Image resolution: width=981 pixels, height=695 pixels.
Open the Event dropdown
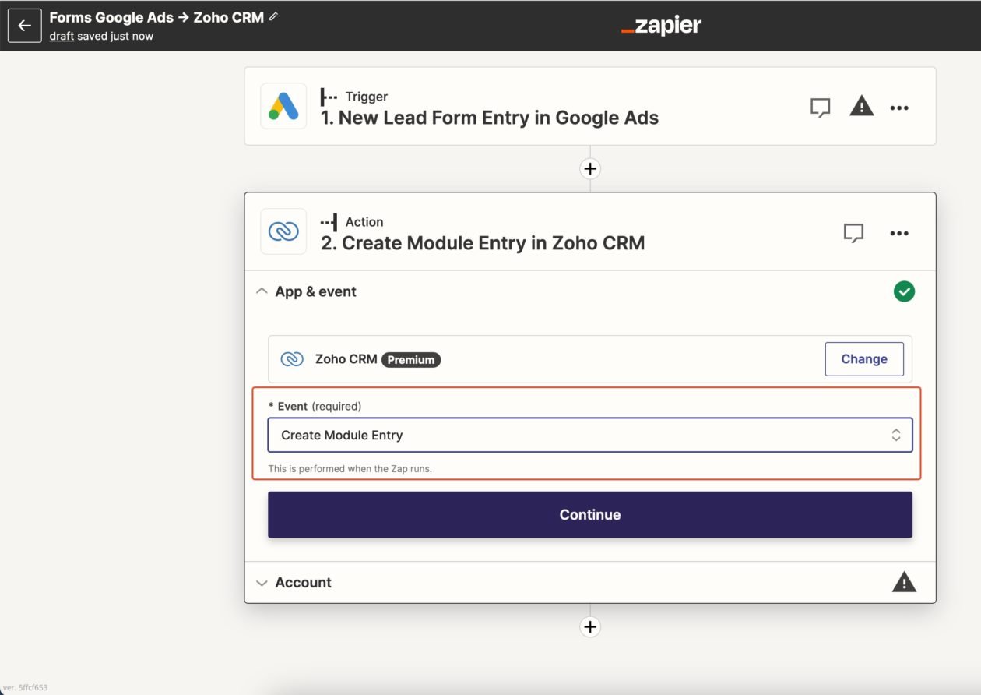(589, 436)
